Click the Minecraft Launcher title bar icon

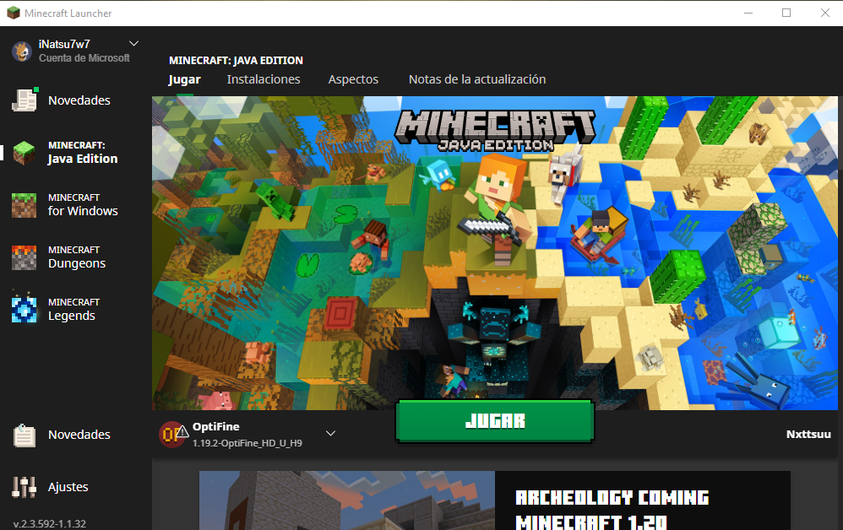[13, 13]
